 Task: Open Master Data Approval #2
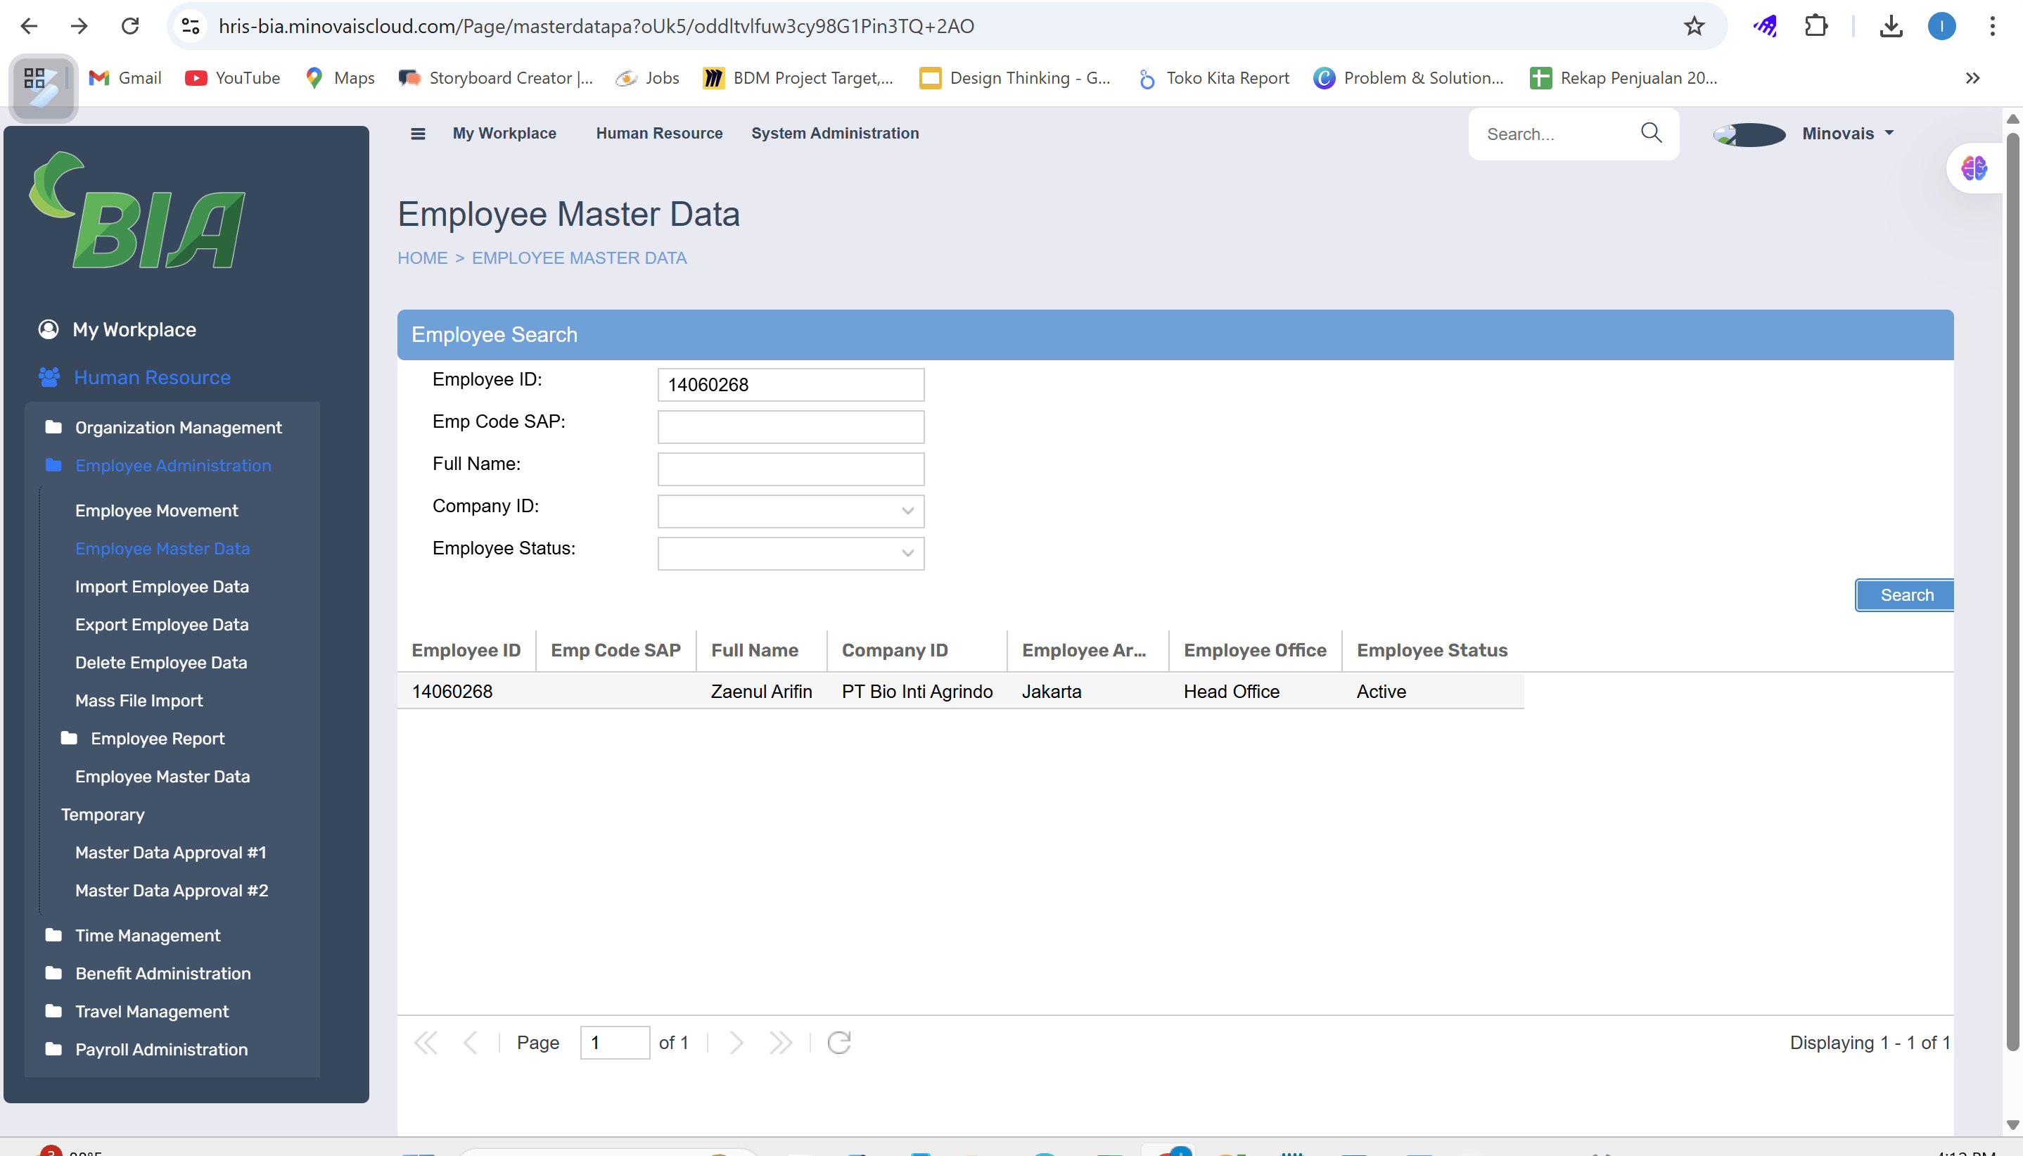click(x=172, y=891)
